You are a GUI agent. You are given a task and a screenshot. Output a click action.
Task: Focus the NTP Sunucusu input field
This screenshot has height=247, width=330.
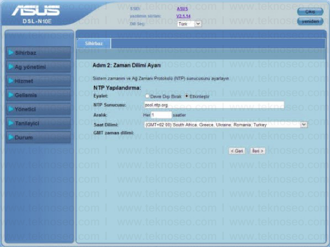point(214,105)
